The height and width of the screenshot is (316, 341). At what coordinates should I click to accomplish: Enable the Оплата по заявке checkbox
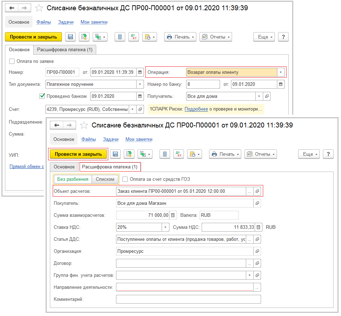[x=12, y=61]
